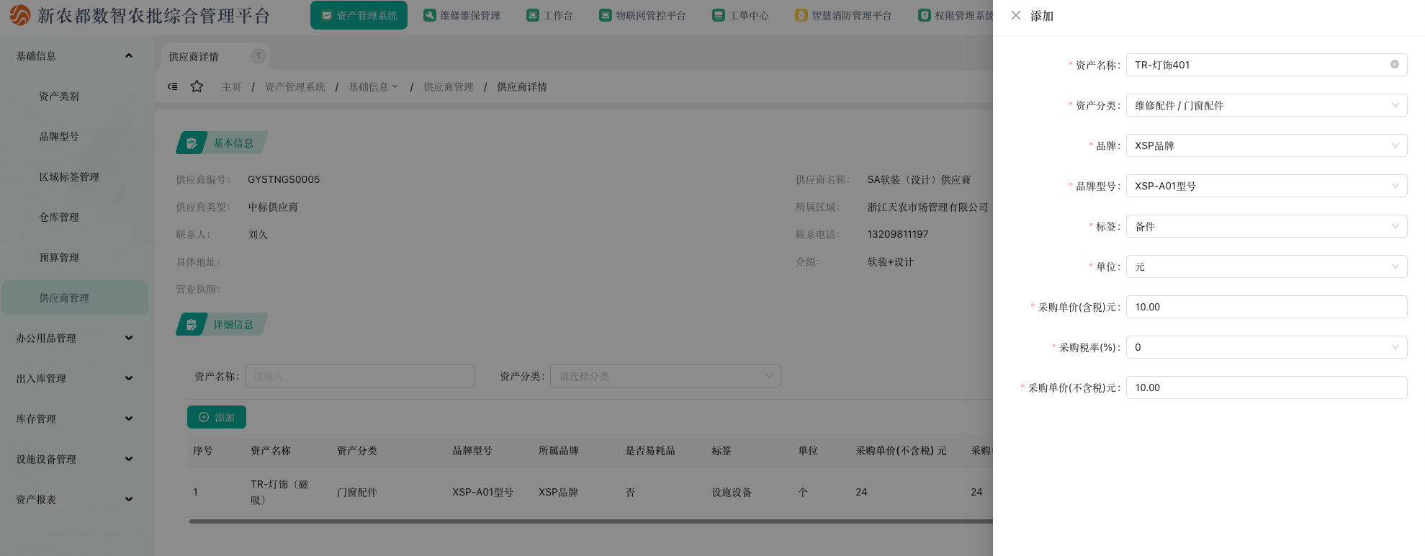Click the platform logo icon

pos(20,15)
